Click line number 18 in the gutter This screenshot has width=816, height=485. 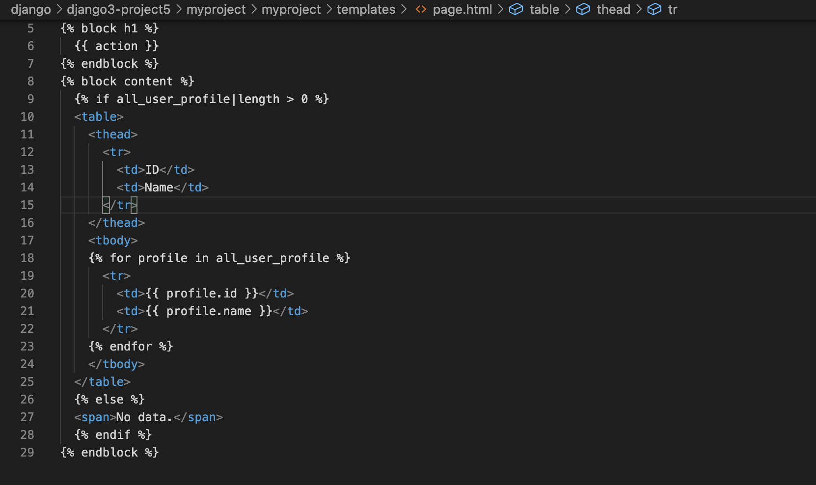tap(27, 258)
